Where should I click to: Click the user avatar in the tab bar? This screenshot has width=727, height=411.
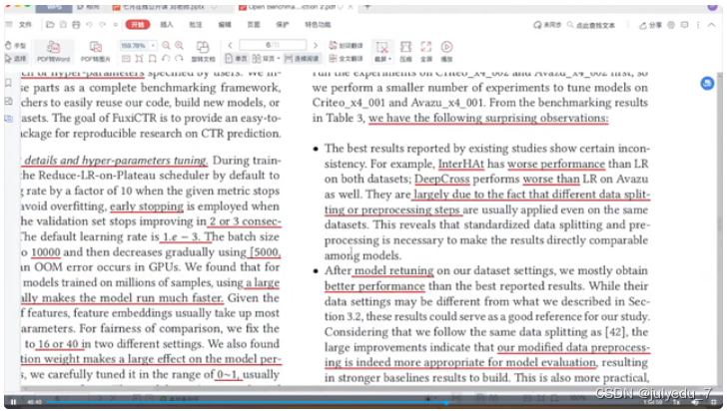[x=712, y=7]
